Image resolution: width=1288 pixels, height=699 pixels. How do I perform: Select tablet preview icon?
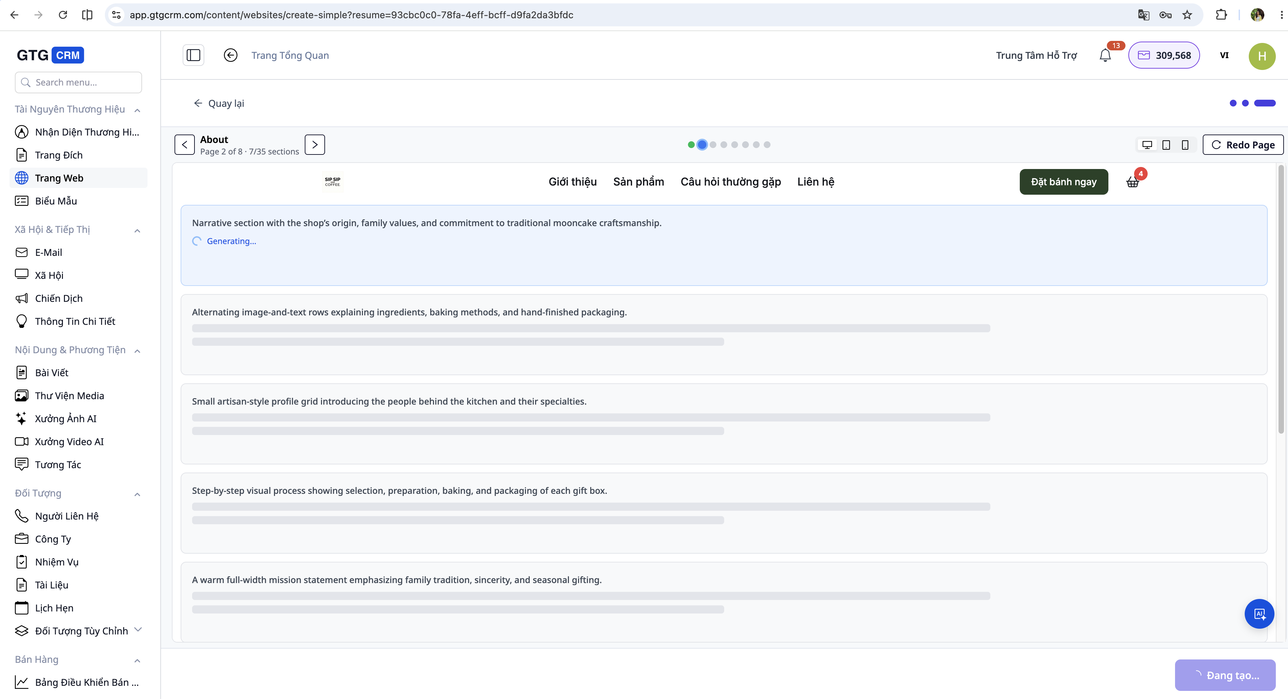pos(1166,144)
